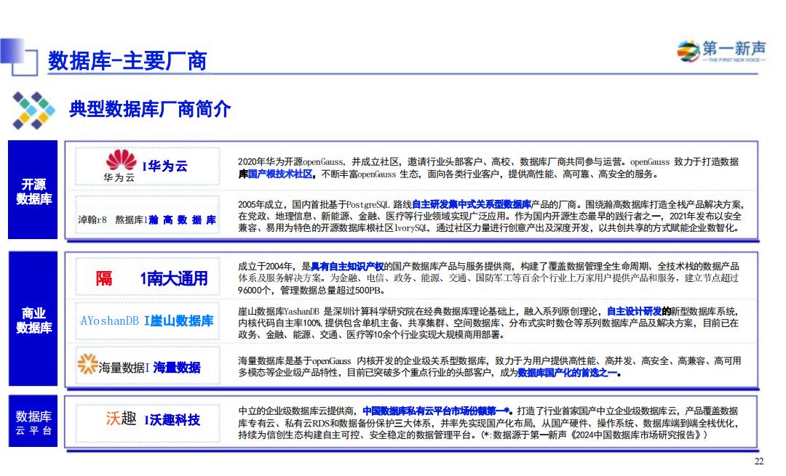This screenshot has width=786, height=476.
Task: Click the orange starburst 海量数据 logo
Action: click(87, 364)
